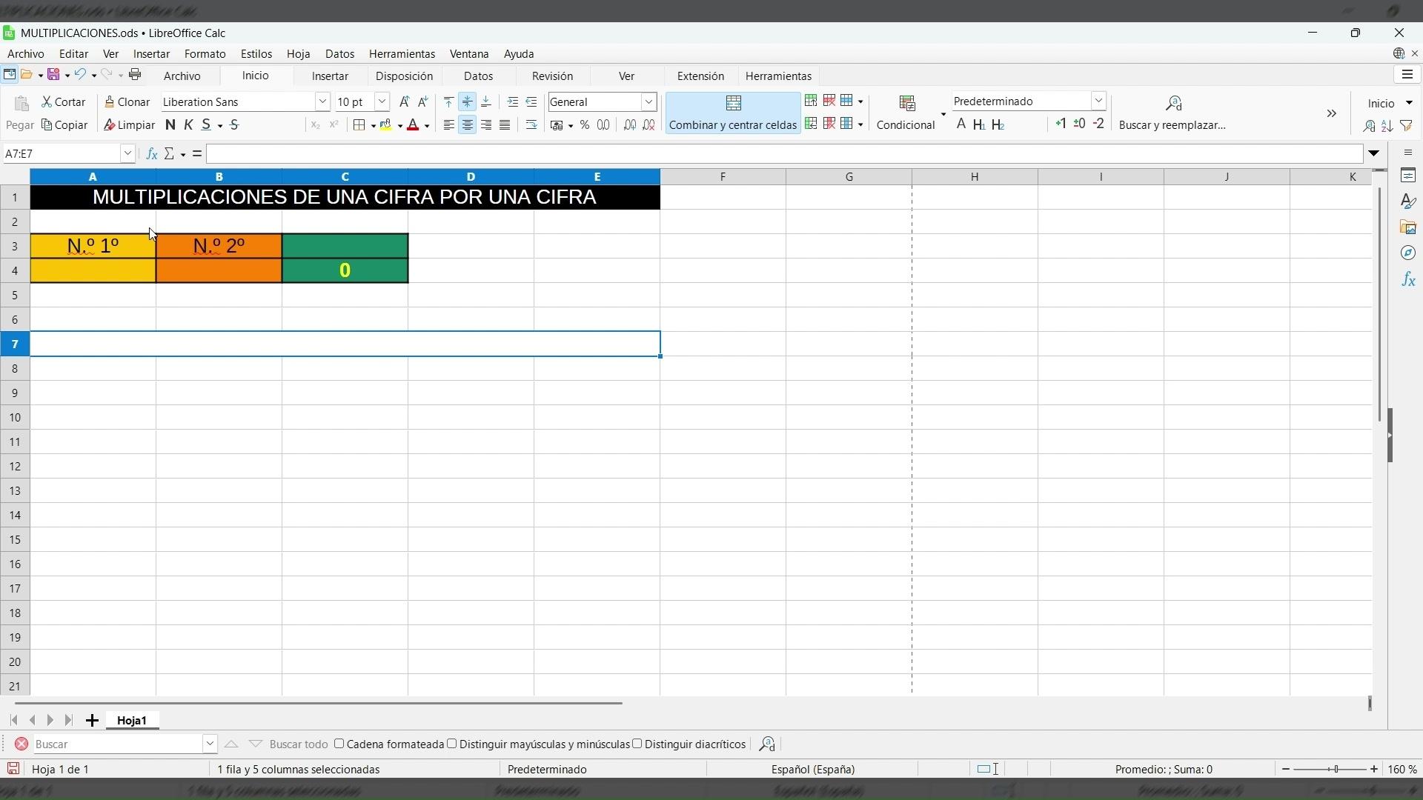Screen dimensions: 1423x800
Task: Enable the Cadena formateada checkbox
Action: pos(339,744)
